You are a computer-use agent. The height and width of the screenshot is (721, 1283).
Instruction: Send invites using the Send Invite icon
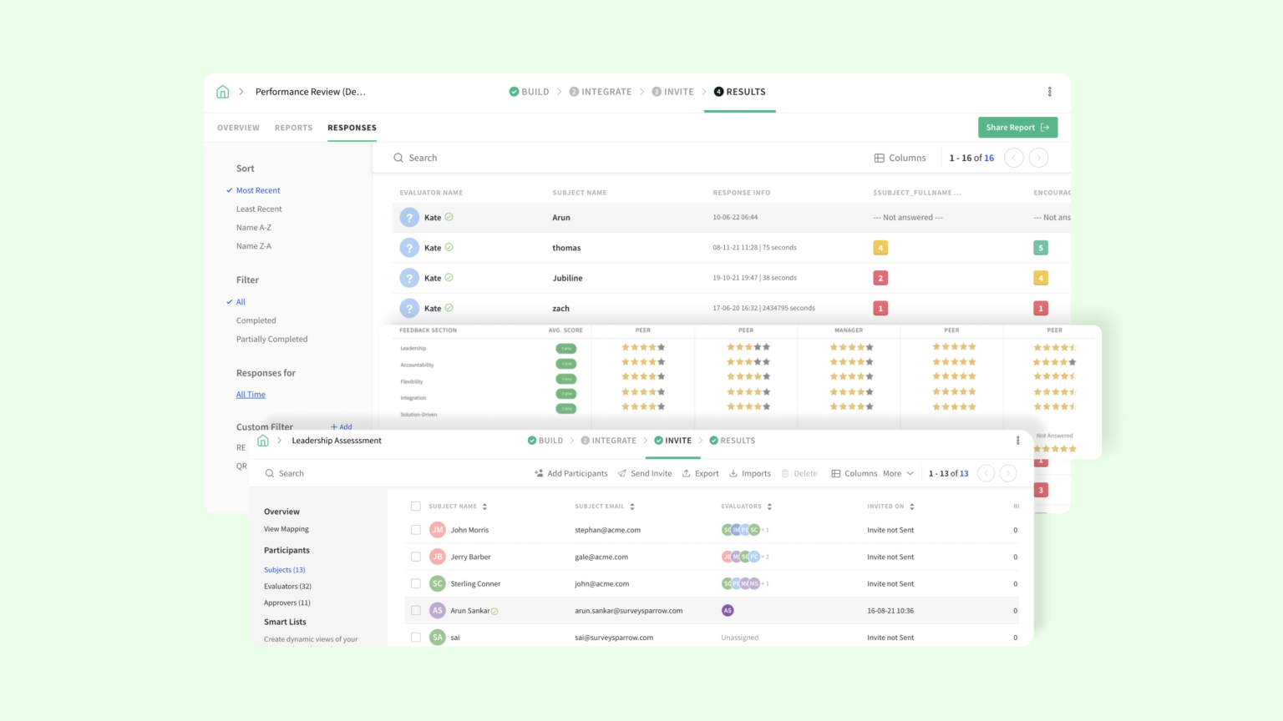coord(622,473)
